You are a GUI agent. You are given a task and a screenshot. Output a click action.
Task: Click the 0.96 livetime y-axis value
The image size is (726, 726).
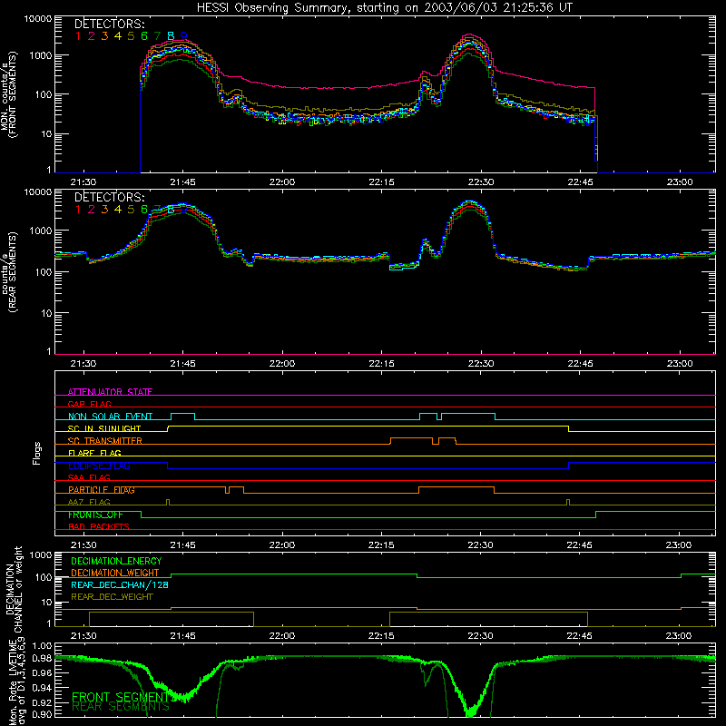tap(42, 672)
